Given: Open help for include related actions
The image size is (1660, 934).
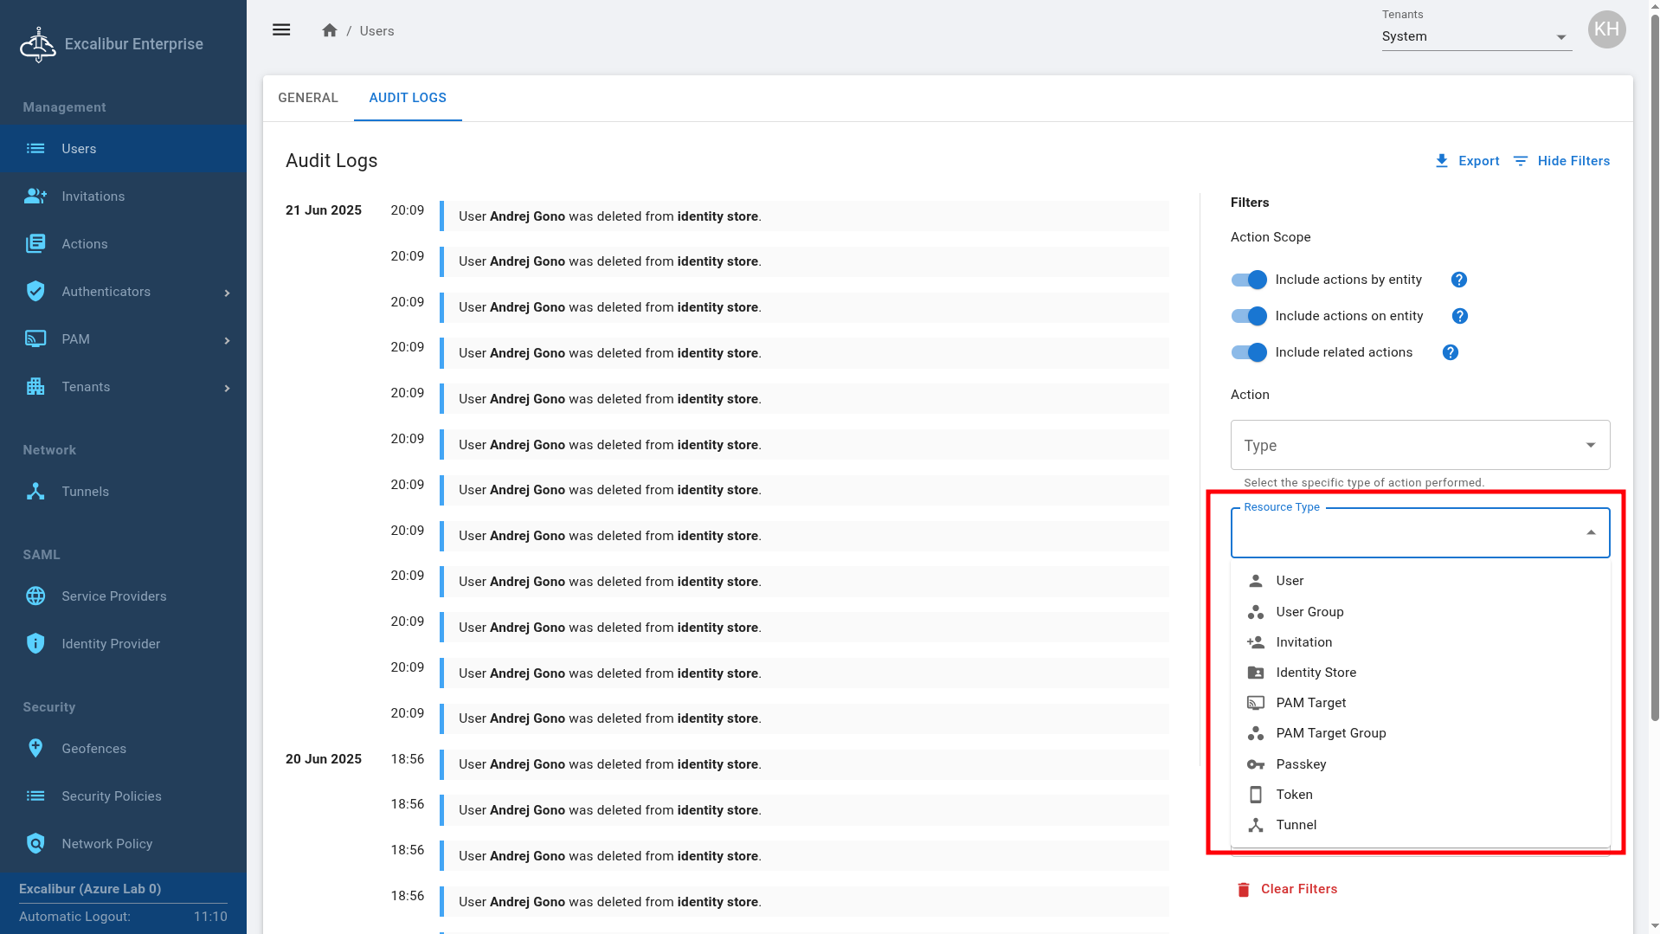Looking at the screenshot, I should (x=1450, y=352).
